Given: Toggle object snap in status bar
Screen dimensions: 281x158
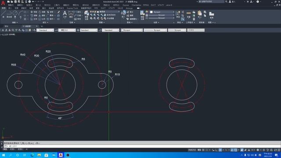Looking at the screenshot, I should [236, 150].
